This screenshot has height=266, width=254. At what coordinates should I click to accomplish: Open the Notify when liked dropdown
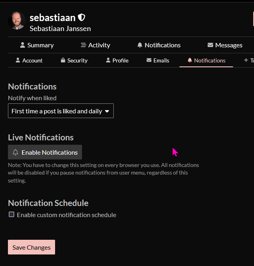(61, 111)
